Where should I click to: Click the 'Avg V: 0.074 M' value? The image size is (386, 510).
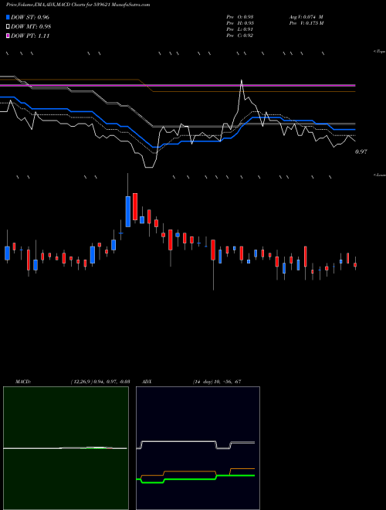coord(306,17)
